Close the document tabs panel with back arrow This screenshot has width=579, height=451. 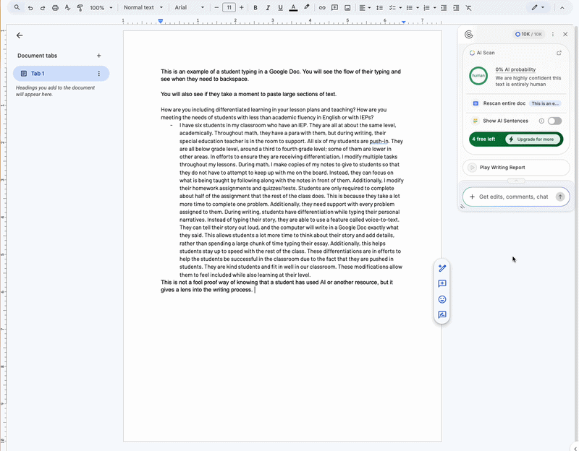pyautogui.click(x=20, y=35)
